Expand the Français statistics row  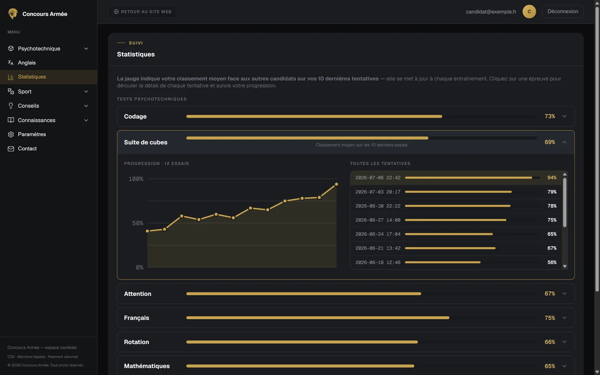(346, 318)
